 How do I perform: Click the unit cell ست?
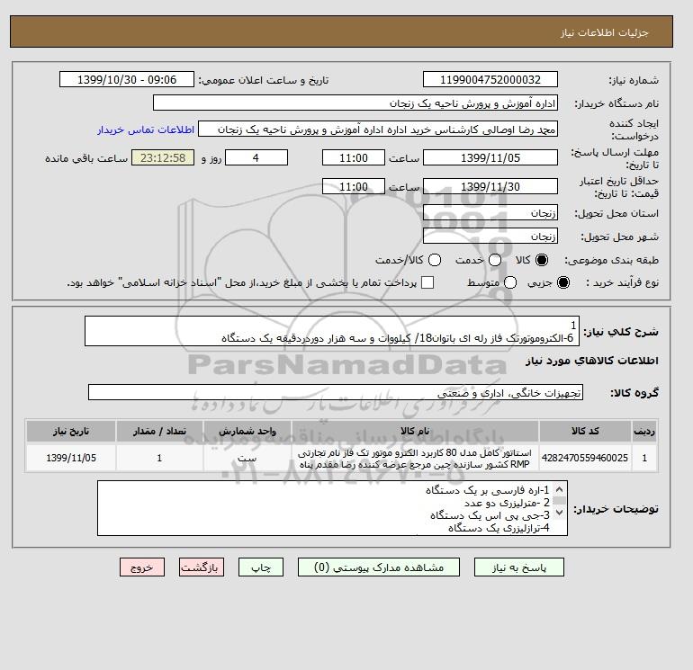coord(247,458)
